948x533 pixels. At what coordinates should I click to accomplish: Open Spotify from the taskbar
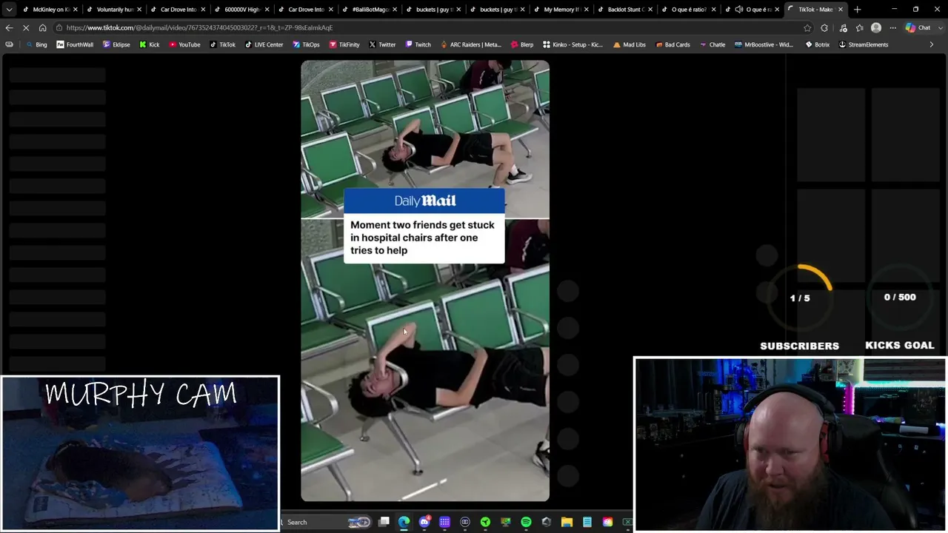[526, 522]
